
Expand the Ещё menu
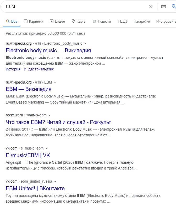point(122,21)
